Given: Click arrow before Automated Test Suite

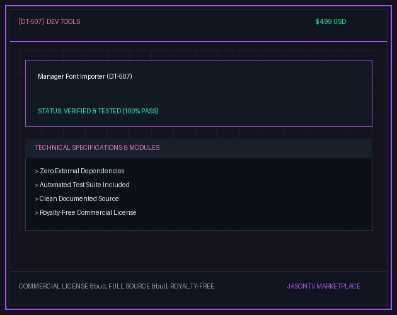Looking at the screenshot, I should coord(37,185).
